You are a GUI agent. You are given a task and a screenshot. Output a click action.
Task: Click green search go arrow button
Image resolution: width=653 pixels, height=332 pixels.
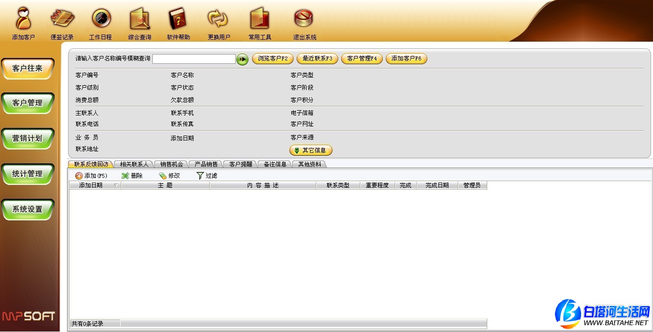click(x=242, y=59)
